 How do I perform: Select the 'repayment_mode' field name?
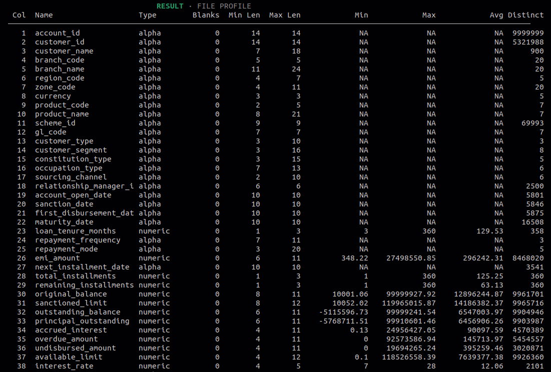point(67,249)
